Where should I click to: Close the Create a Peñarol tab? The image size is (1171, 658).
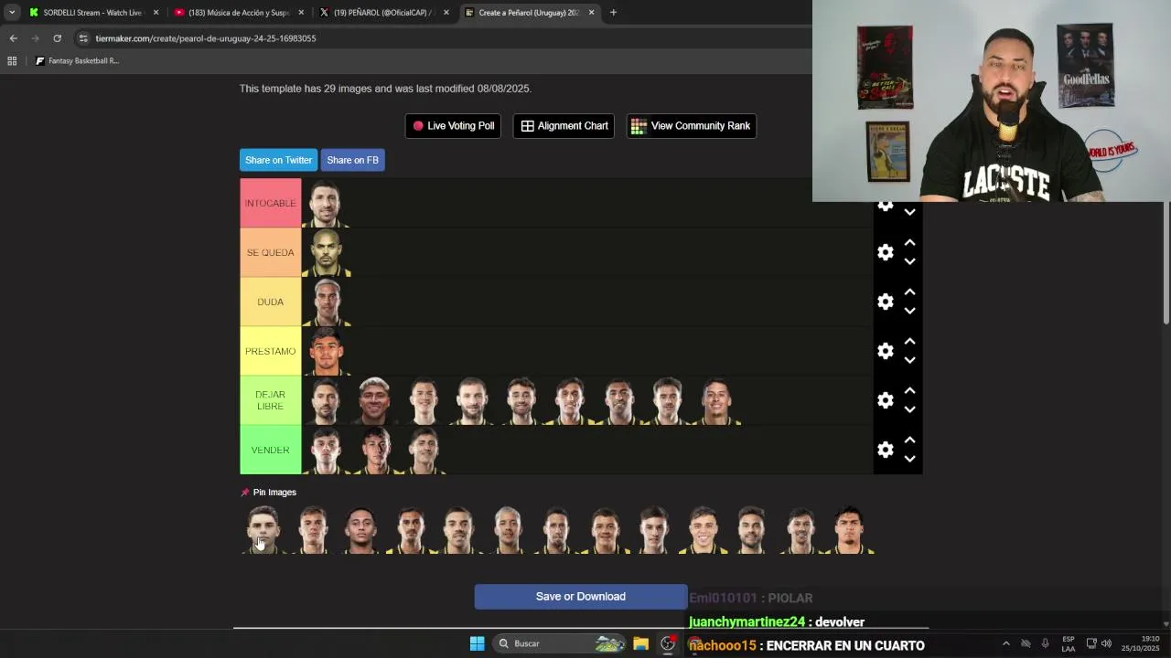(591, 13)
